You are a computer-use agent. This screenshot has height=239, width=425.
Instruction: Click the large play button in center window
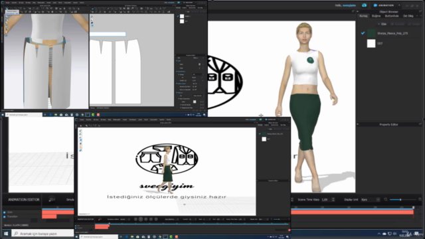pos(141,219)
